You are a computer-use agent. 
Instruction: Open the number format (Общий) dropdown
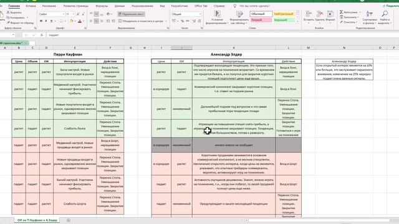pos(200,14)
